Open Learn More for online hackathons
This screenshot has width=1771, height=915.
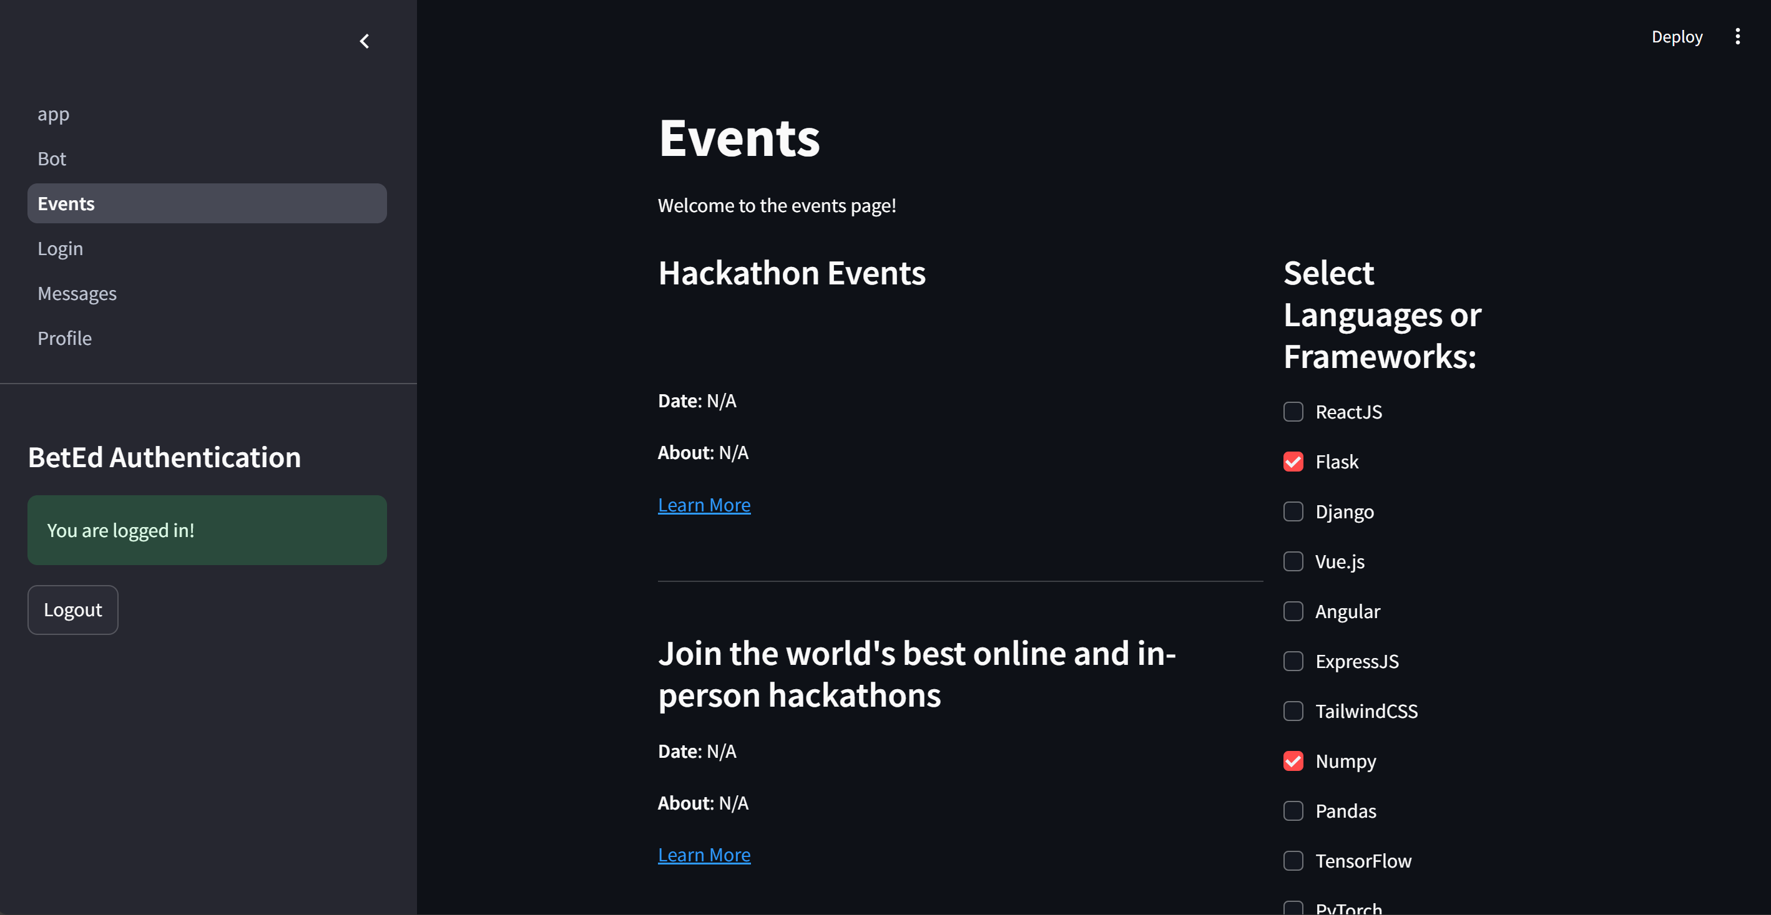(x=704, y=854)
